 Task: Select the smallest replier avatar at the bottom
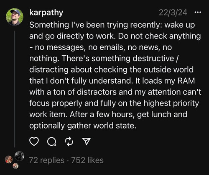15,166
